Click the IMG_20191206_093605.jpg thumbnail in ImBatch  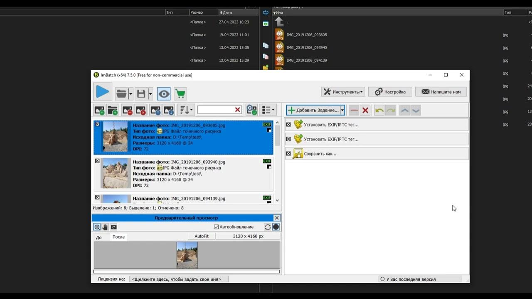(115, 137)
